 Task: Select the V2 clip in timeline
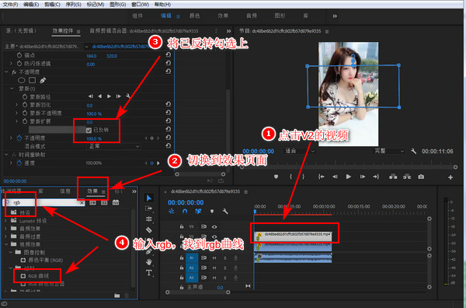pyautogui.click(x=293, y=236)
